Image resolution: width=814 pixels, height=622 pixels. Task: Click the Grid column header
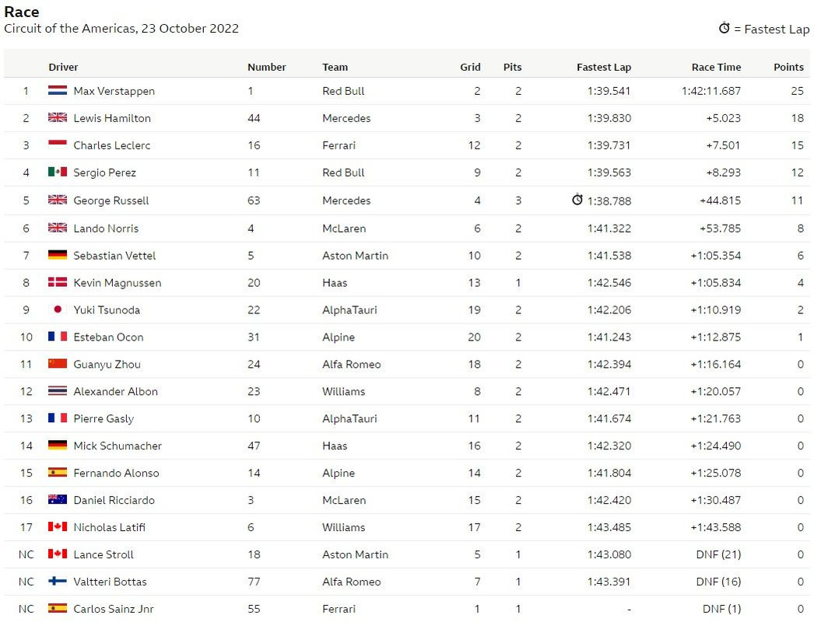point(470,67)
